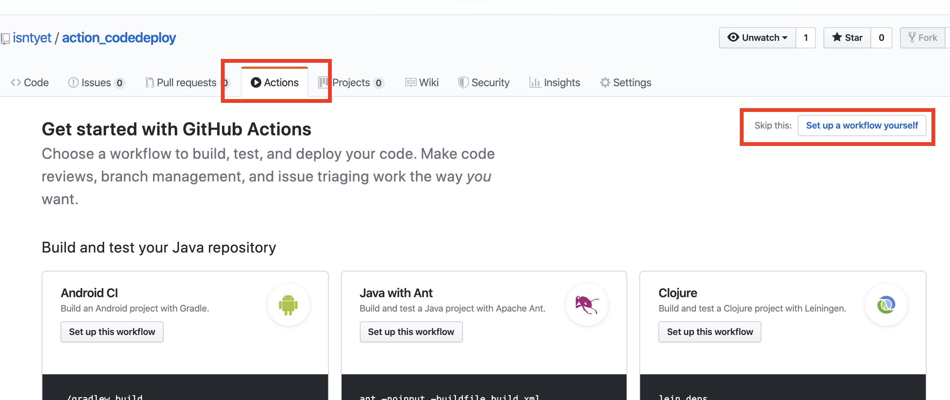
Task: Open the Projects tab
Action: pos(352,82)
